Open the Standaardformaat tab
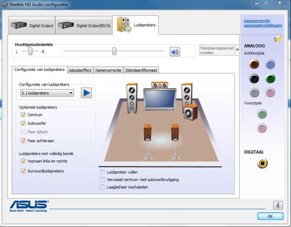The height and width of the screenshot is (227, 291). (x=141, y=70)
